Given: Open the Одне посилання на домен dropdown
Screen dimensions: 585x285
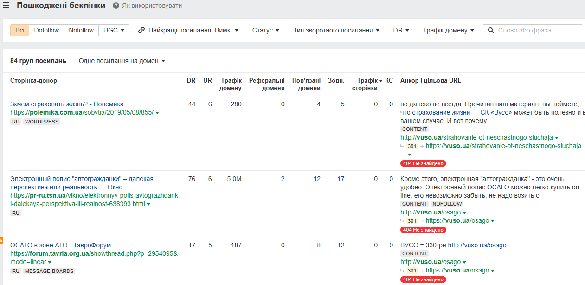Looking at the screenshot, I should [x=122, y=61].
